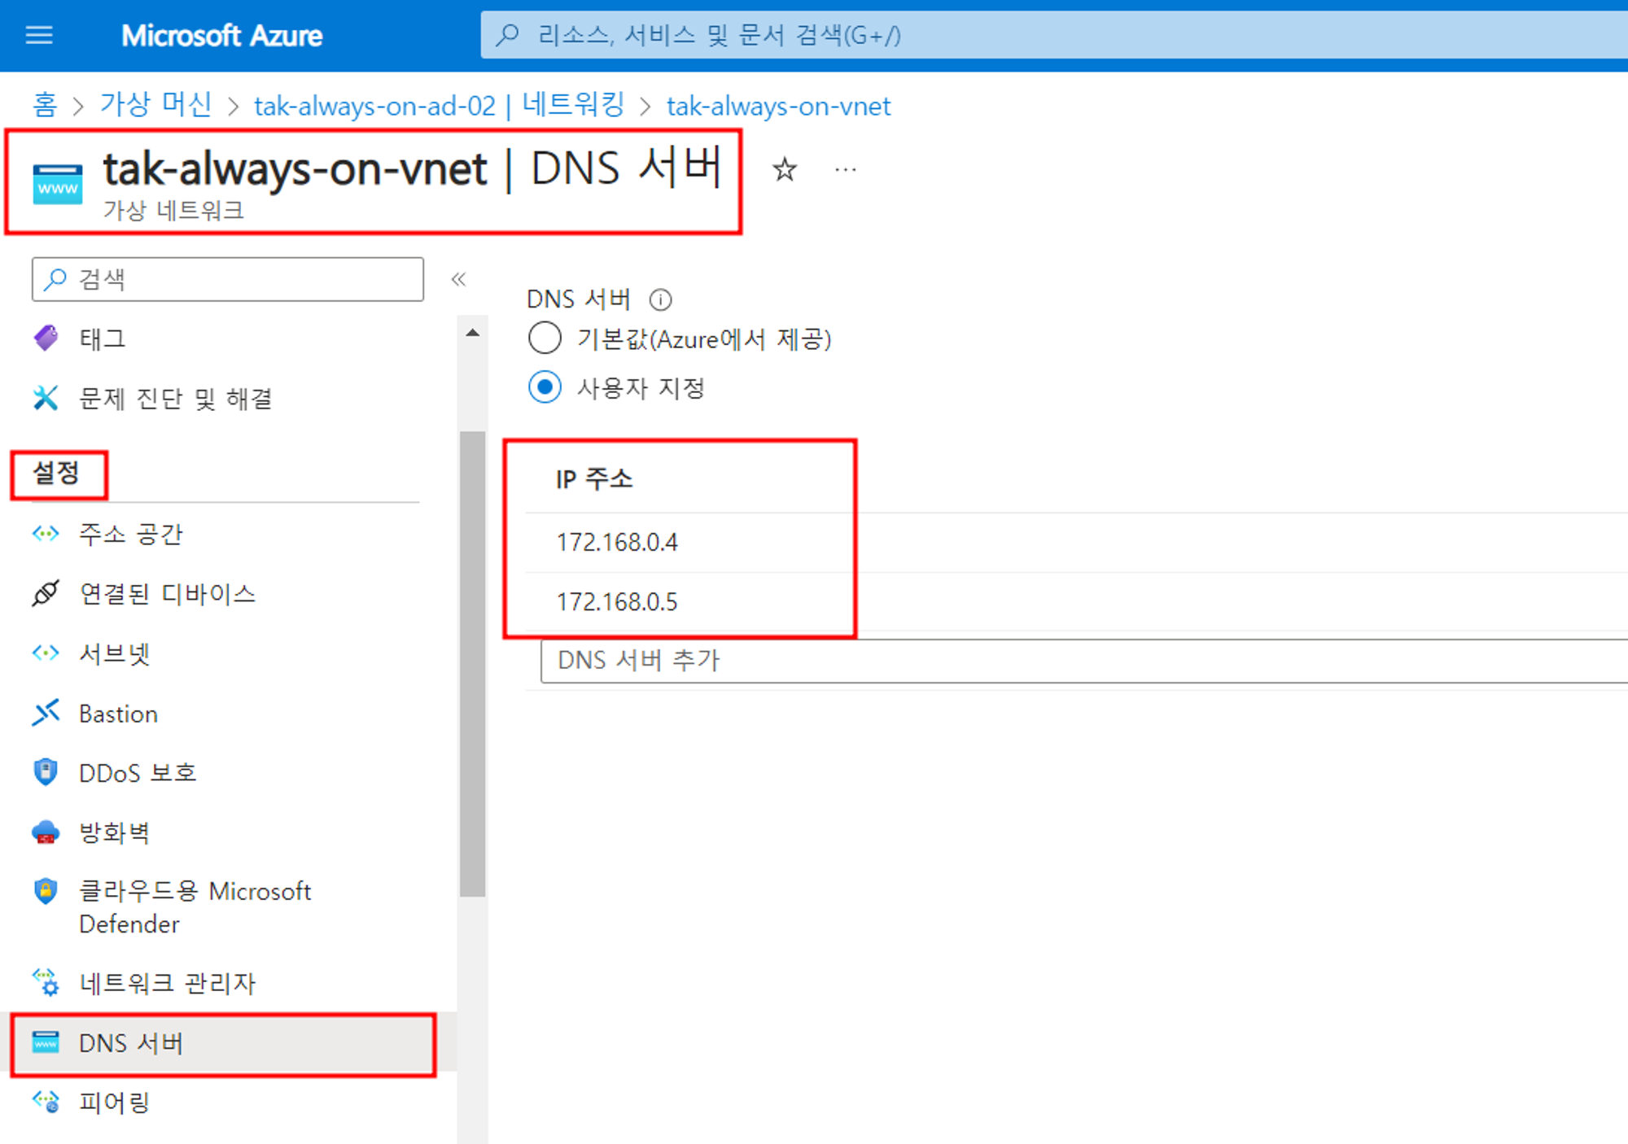Open the ellipsis more options menu
The image size is (1628, 1144).
(x=845, y=169)
